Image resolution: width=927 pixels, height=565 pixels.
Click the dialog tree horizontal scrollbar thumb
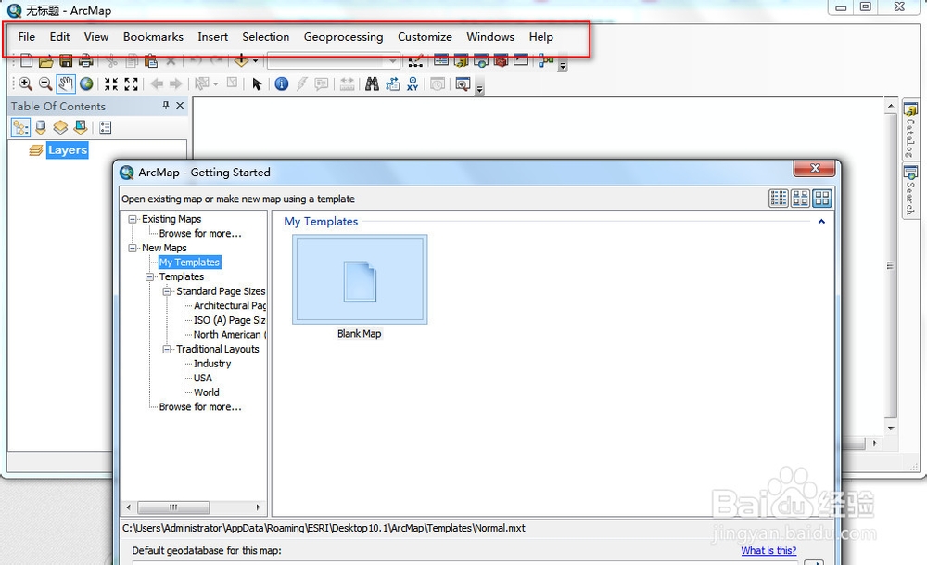[x=173, y=507]
